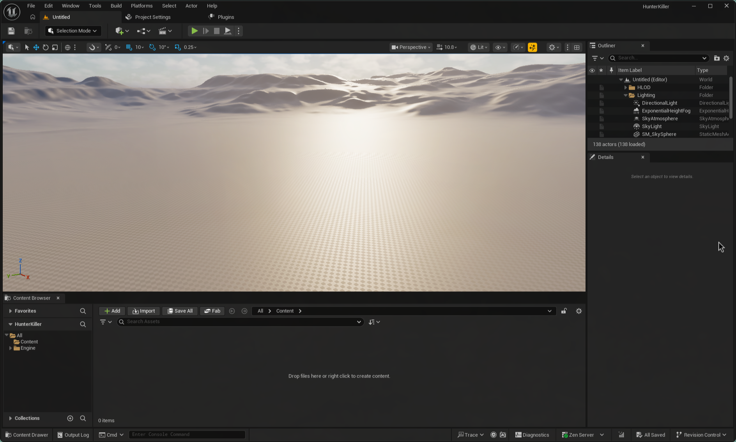Open the Perspective view dropdown
This screenshot has height=442, width=736.
point(410,47)
